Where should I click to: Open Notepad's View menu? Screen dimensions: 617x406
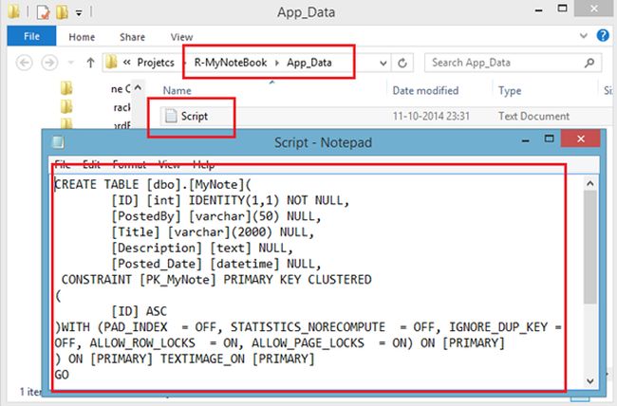pos(169,164)
